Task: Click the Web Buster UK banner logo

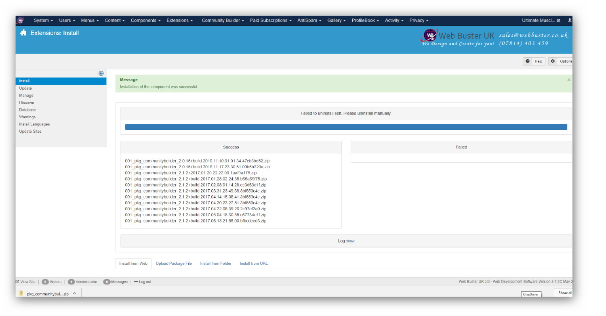Action: coord(457,37)
